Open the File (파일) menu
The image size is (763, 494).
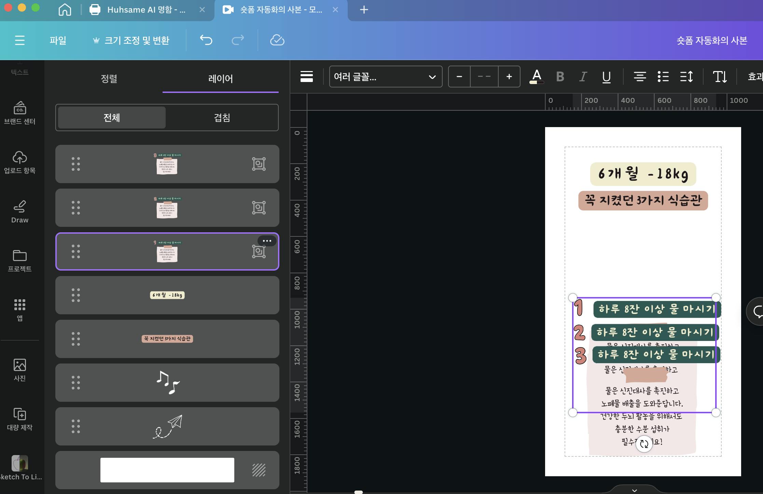58,40
